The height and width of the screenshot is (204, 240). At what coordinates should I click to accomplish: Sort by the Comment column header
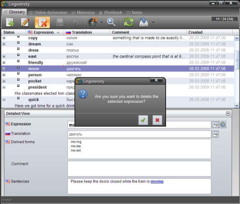coord(148,32)
